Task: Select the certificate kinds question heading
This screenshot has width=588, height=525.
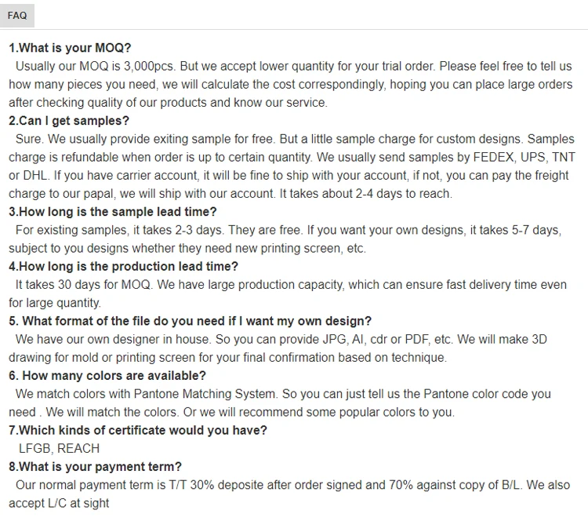Action: (138, 430)
